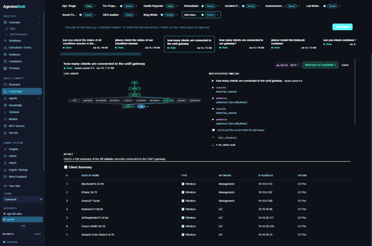372x246 pixels.
Task: Click the Import upload icon
Action: 5,163
